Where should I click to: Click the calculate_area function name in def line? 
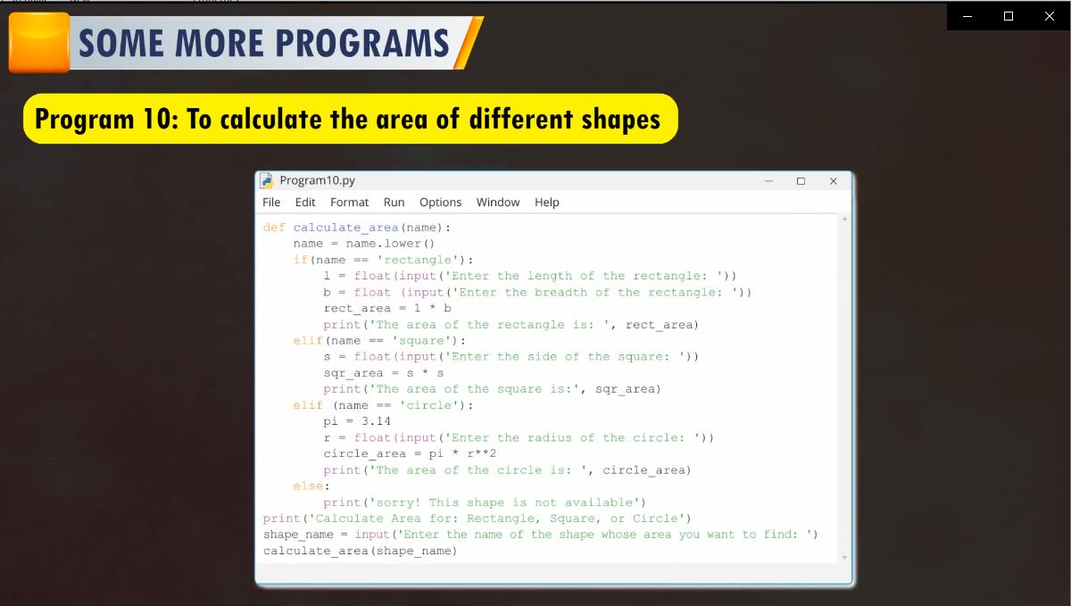click(x=345, y=228)
